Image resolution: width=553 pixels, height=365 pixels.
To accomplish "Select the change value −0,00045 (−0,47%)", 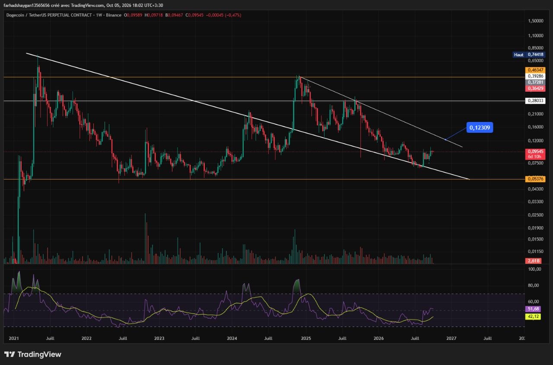I will click(223, 15).
